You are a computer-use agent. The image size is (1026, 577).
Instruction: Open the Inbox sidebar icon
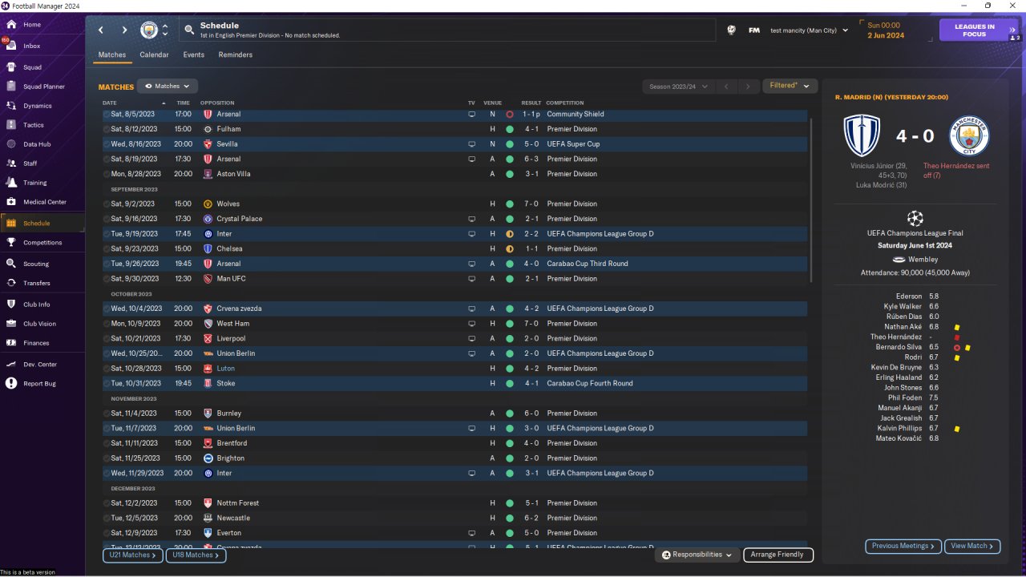click(11, 46)
